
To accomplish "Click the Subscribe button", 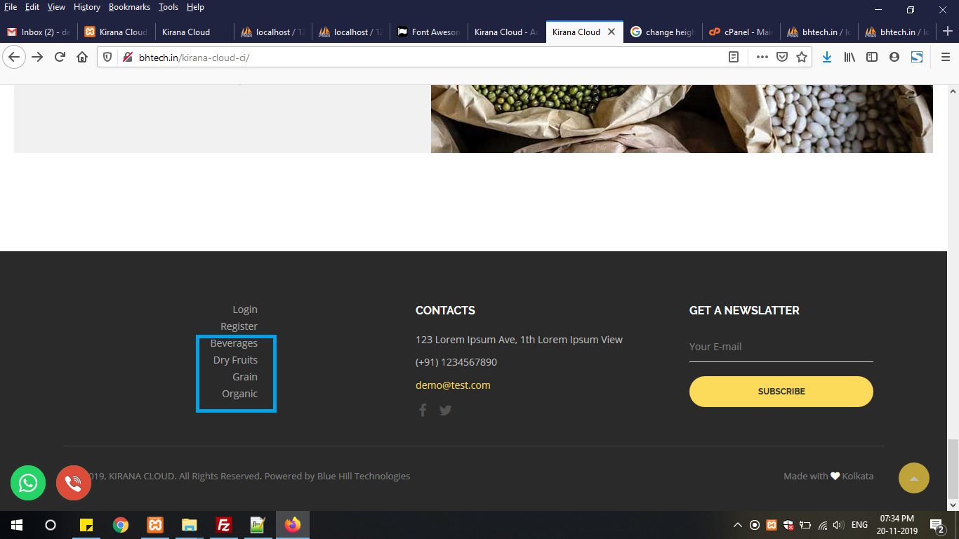I will click(781, 392).
